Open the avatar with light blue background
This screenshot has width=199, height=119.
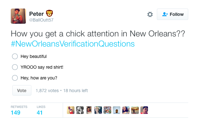click(117, 110)
